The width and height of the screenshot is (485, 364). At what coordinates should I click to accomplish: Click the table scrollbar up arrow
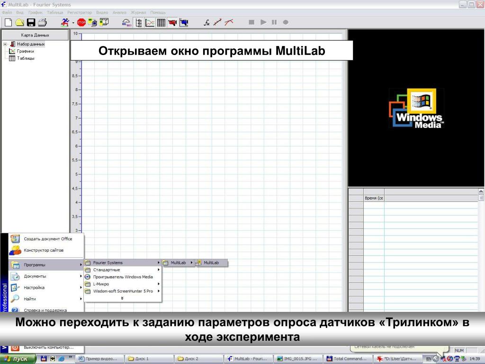pyautogui.click(x=481, y=191)
